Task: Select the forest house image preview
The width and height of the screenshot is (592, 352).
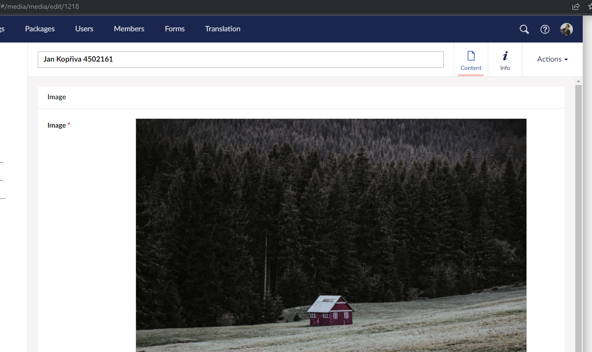Action: coord(331,235)
